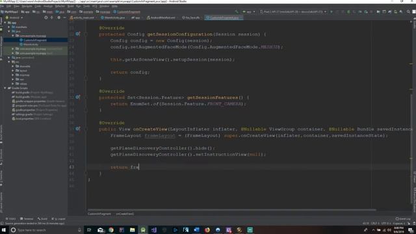
Task: Expand the manifests folder
Action: (x=9, y=27)
